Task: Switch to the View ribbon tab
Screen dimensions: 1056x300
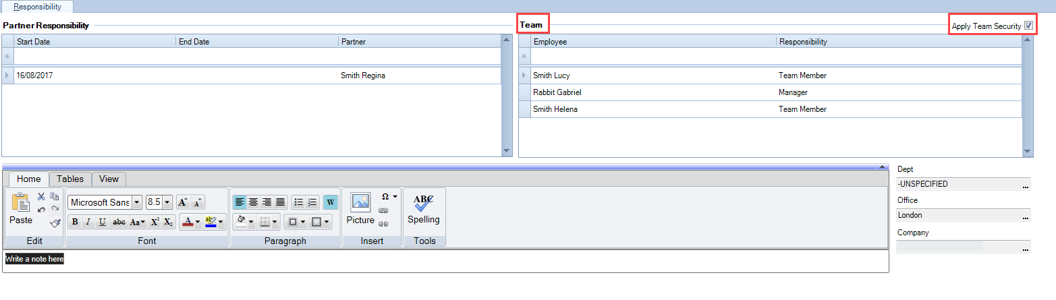Action: (x=109, y=179)
